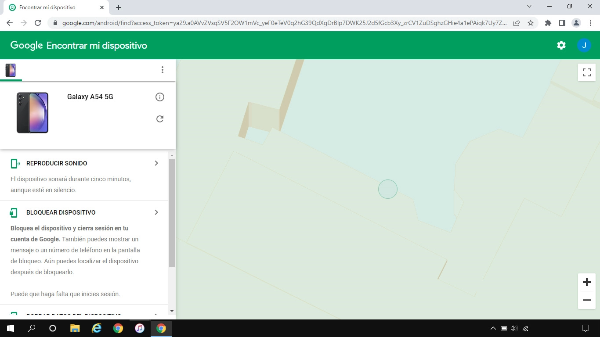Bookmark this page with the star icon
600x337 pixels.
pyautogui.click(x=531, y=23)
